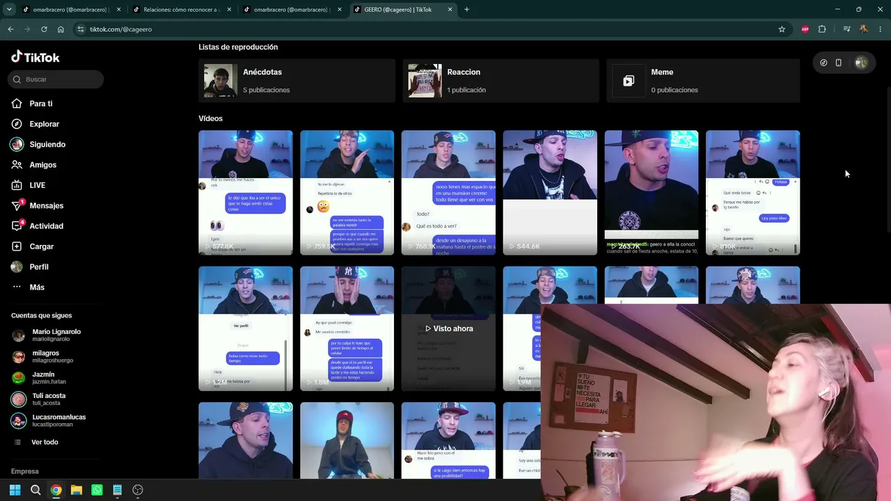The image size is (891, 501).
Task: Switch to the third tab, omarbracero
Action: 291,10
